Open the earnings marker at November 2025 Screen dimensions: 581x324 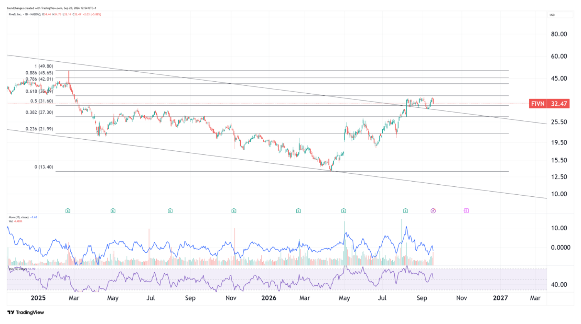pos(234,211)
